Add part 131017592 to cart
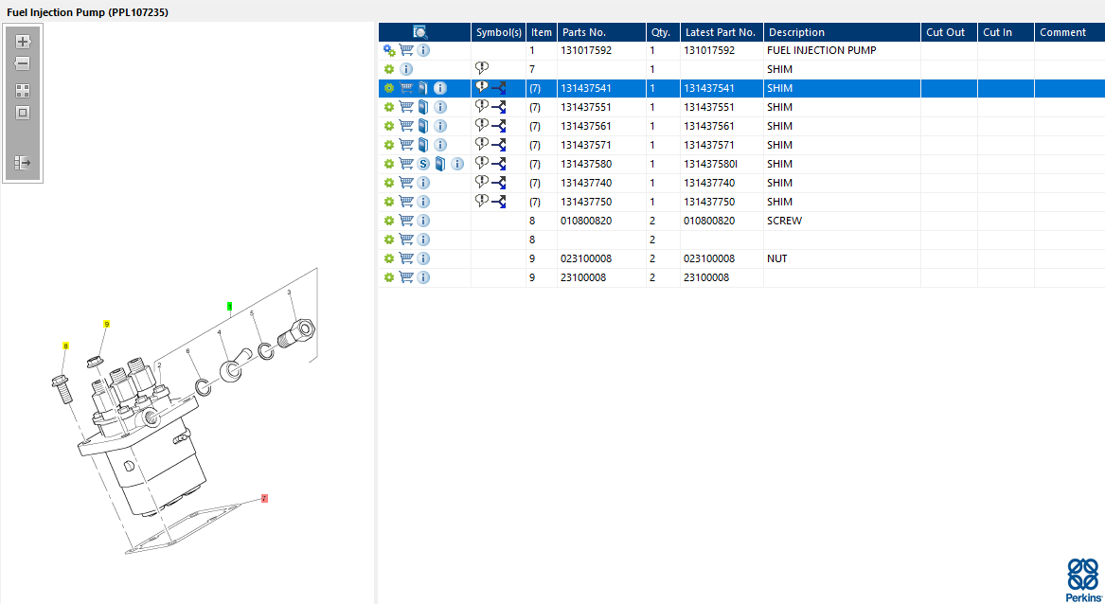The width and height of the screenshot is (1105, 604). coord(406,50)
